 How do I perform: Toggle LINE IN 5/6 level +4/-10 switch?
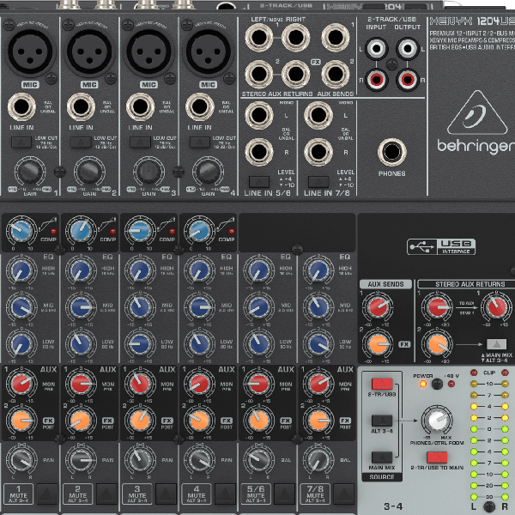point(259,181)
